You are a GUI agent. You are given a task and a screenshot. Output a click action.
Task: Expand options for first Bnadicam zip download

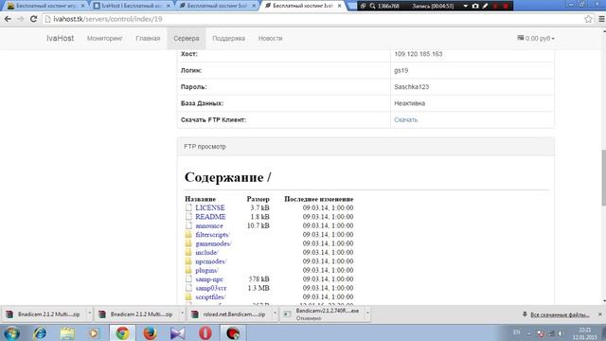(x=89, y=313)
